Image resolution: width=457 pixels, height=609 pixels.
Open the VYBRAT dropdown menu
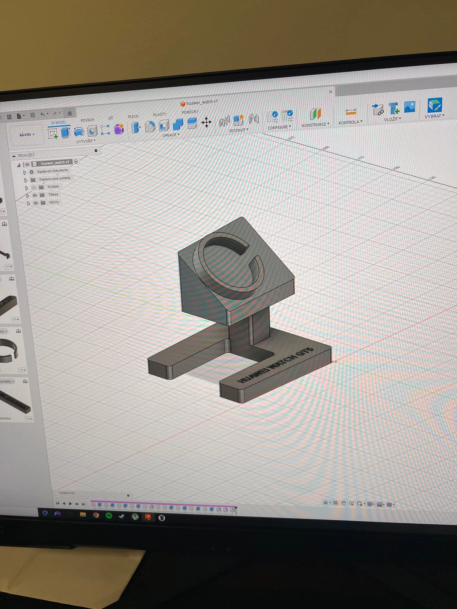pyautogui.click(x=434, y=116)
